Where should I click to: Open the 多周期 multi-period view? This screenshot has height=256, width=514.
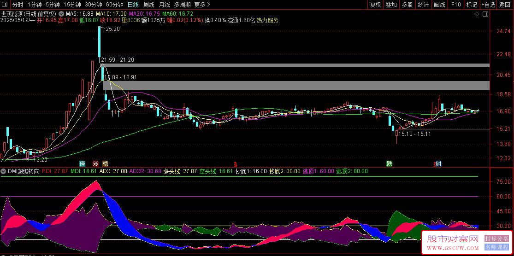coord(182,5)
